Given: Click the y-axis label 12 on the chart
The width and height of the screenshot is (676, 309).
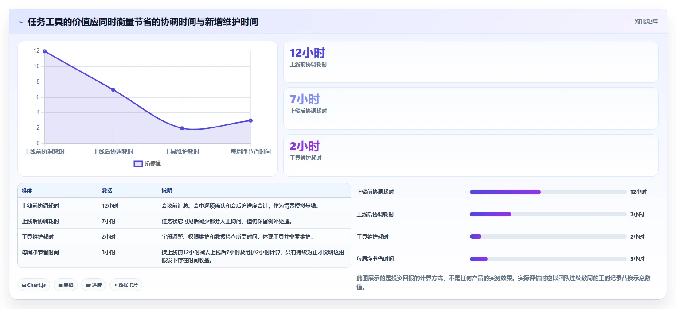Looking at the screenshot, I should pyautogui.click(x=36, y=51).
